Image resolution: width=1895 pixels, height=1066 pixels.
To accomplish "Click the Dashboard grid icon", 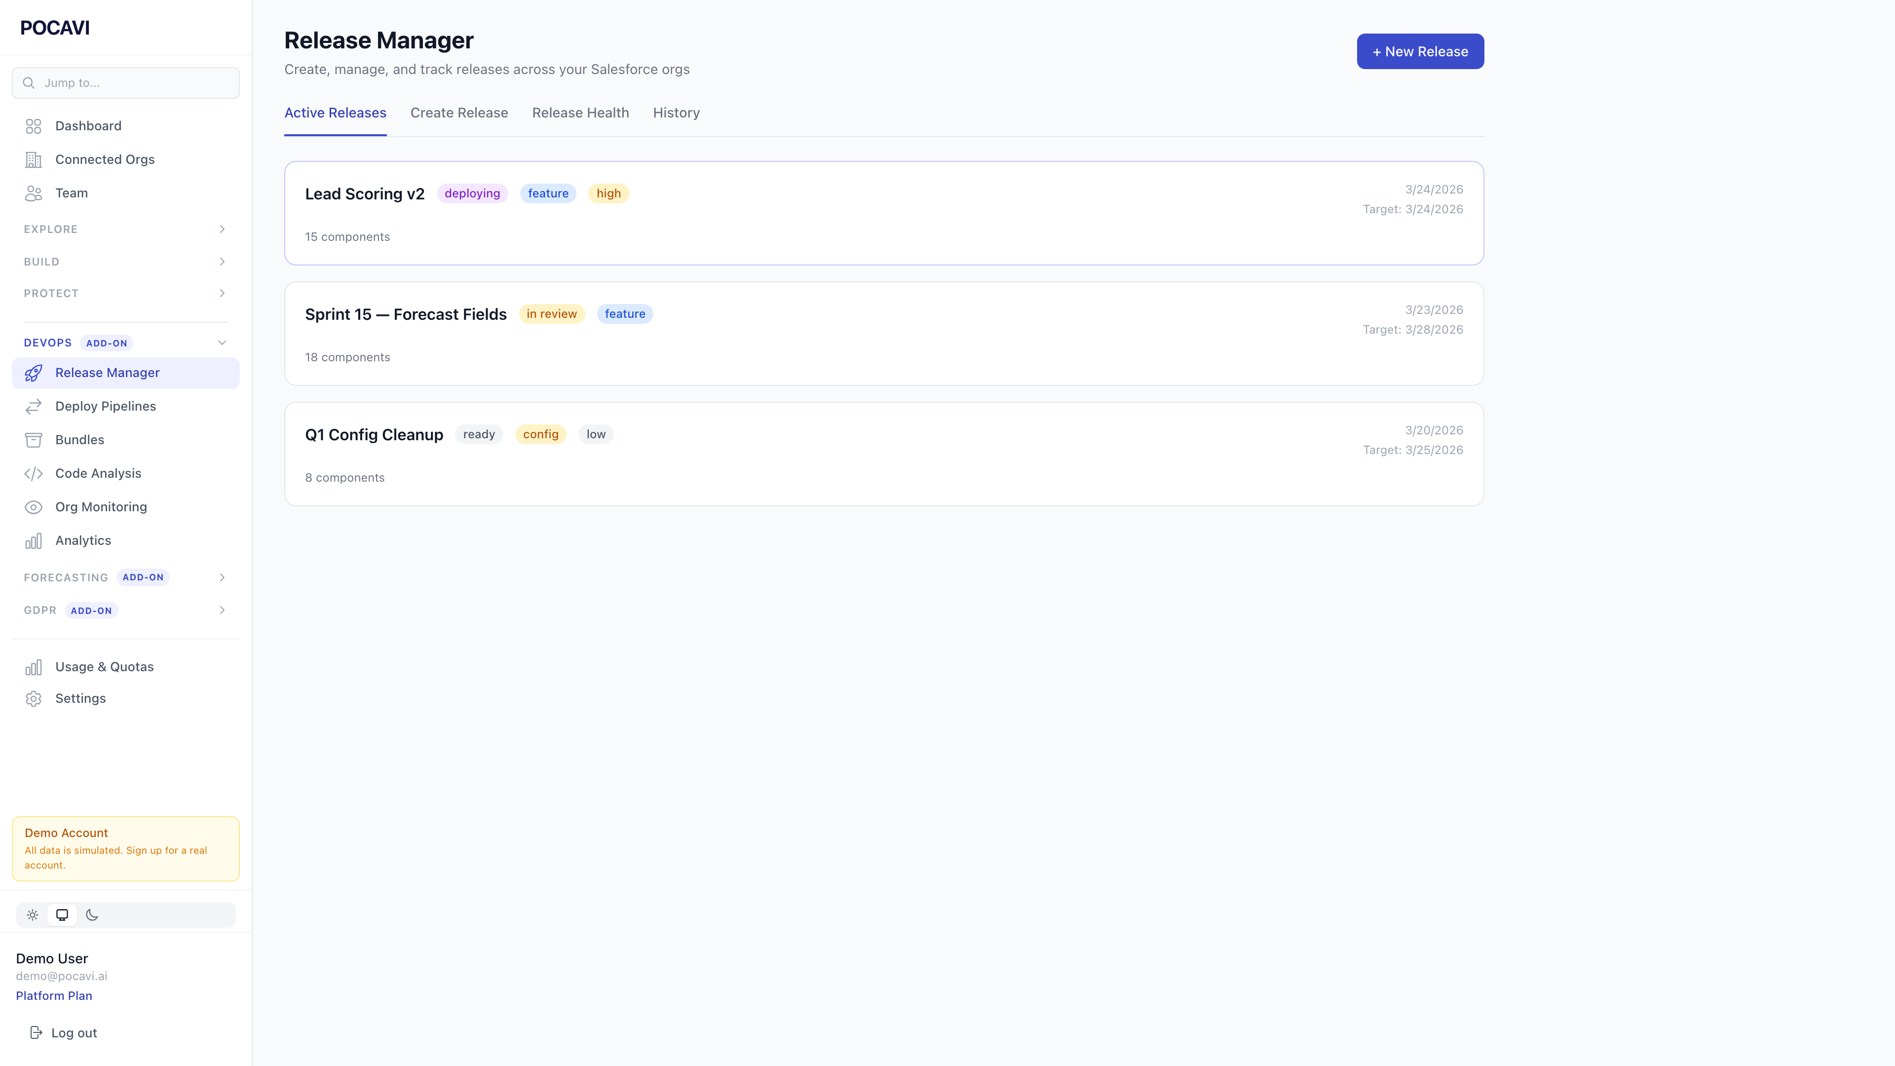I will [33, 126].
